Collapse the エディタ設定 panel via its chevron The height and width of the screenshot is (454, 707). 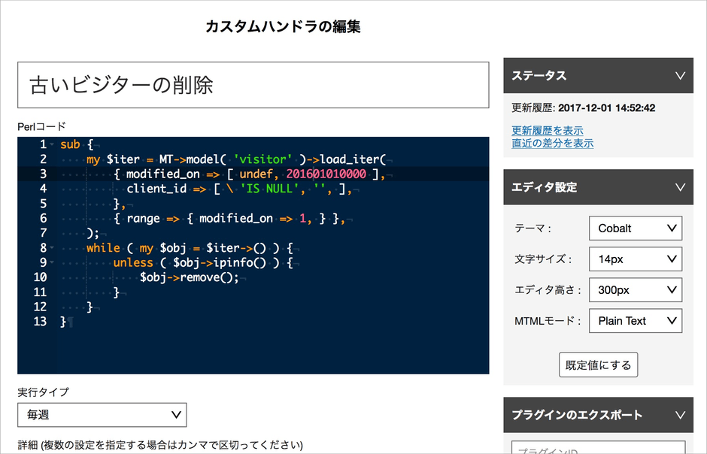(680, 187)
